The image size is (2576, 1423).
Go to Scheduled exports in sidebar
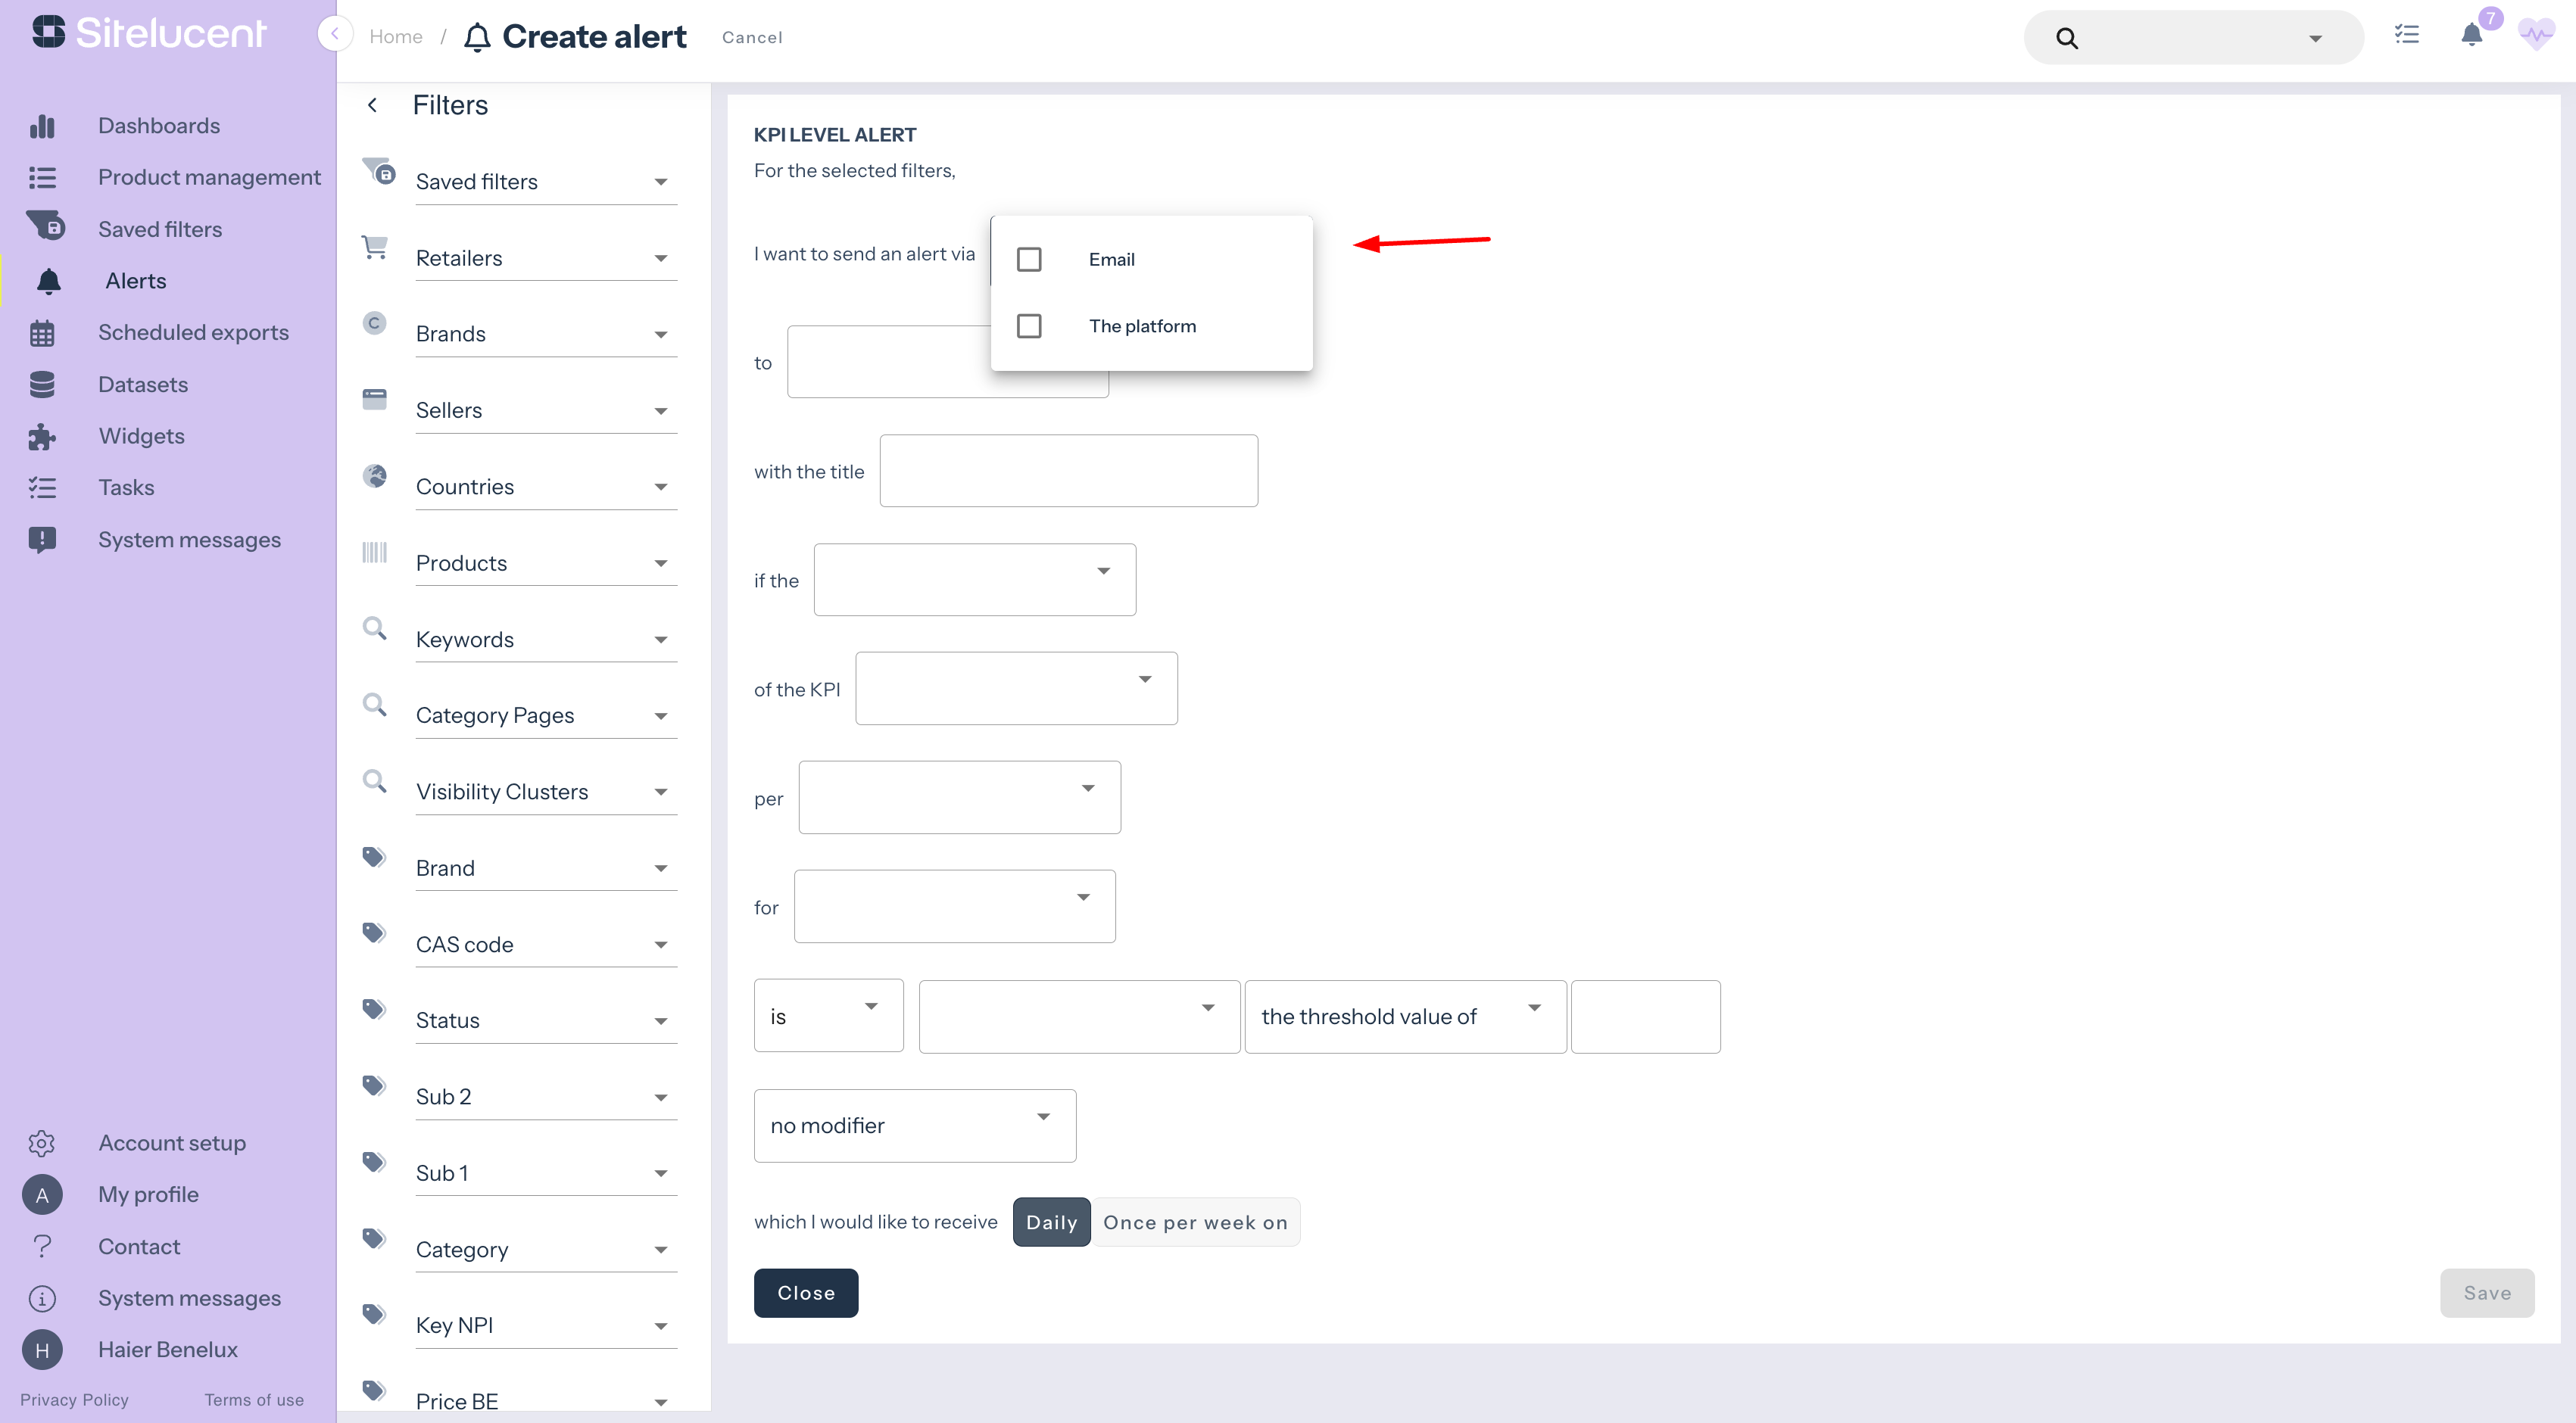coord(193,333)
